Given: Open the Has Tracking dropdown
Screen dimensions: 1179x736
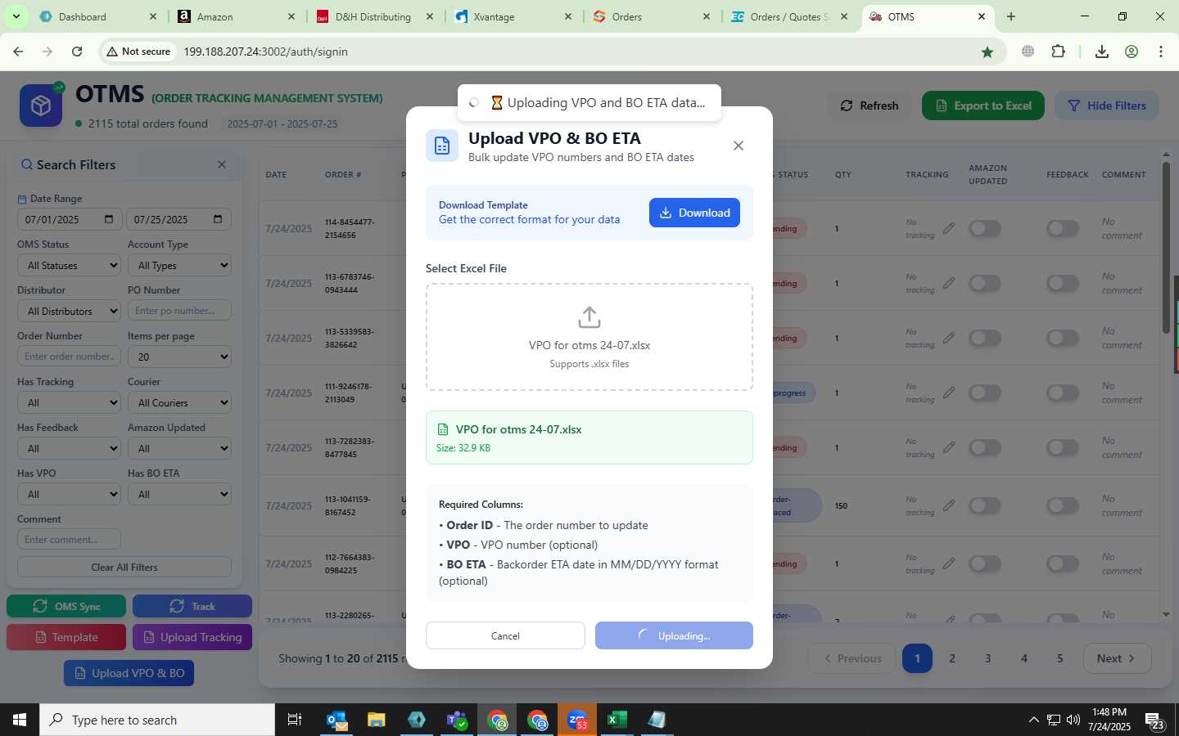Looking at the screenshot, I should (x=69, y=402).
